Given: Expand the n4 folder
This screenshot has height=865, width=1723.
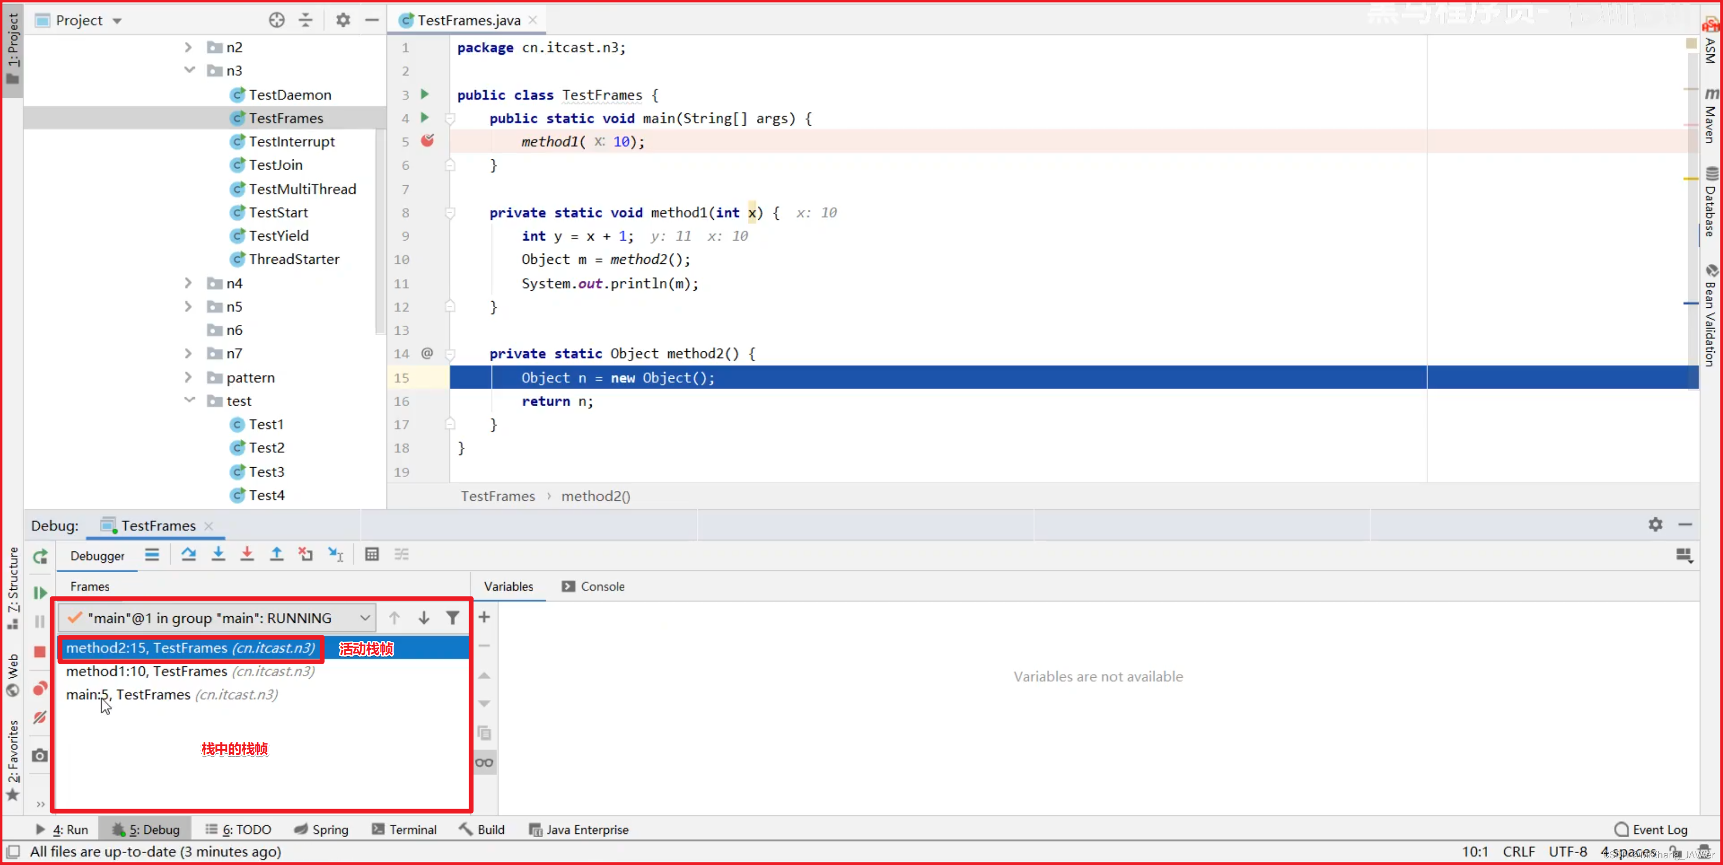Looking at the screenshot, I should point(188,283).
